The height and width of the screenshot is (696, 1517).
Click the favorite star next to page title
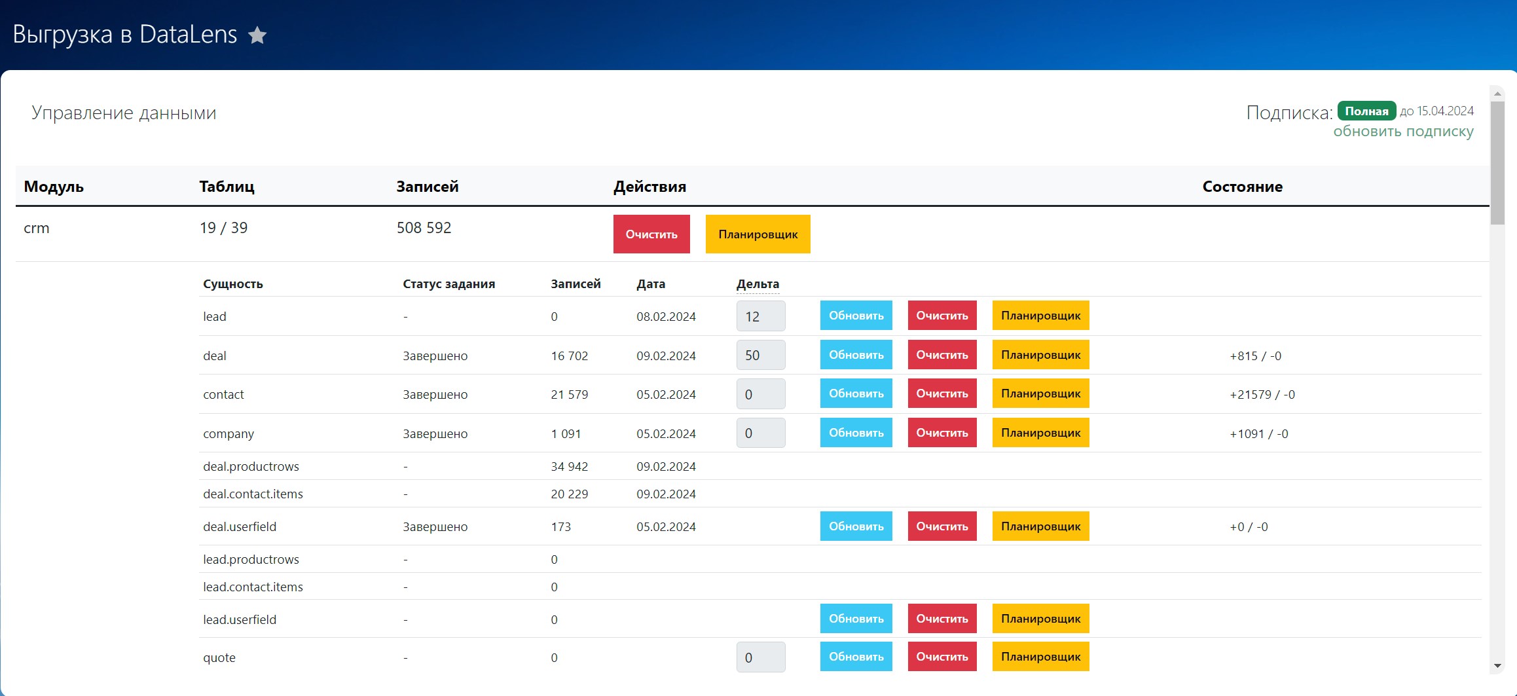coord(257,35)
